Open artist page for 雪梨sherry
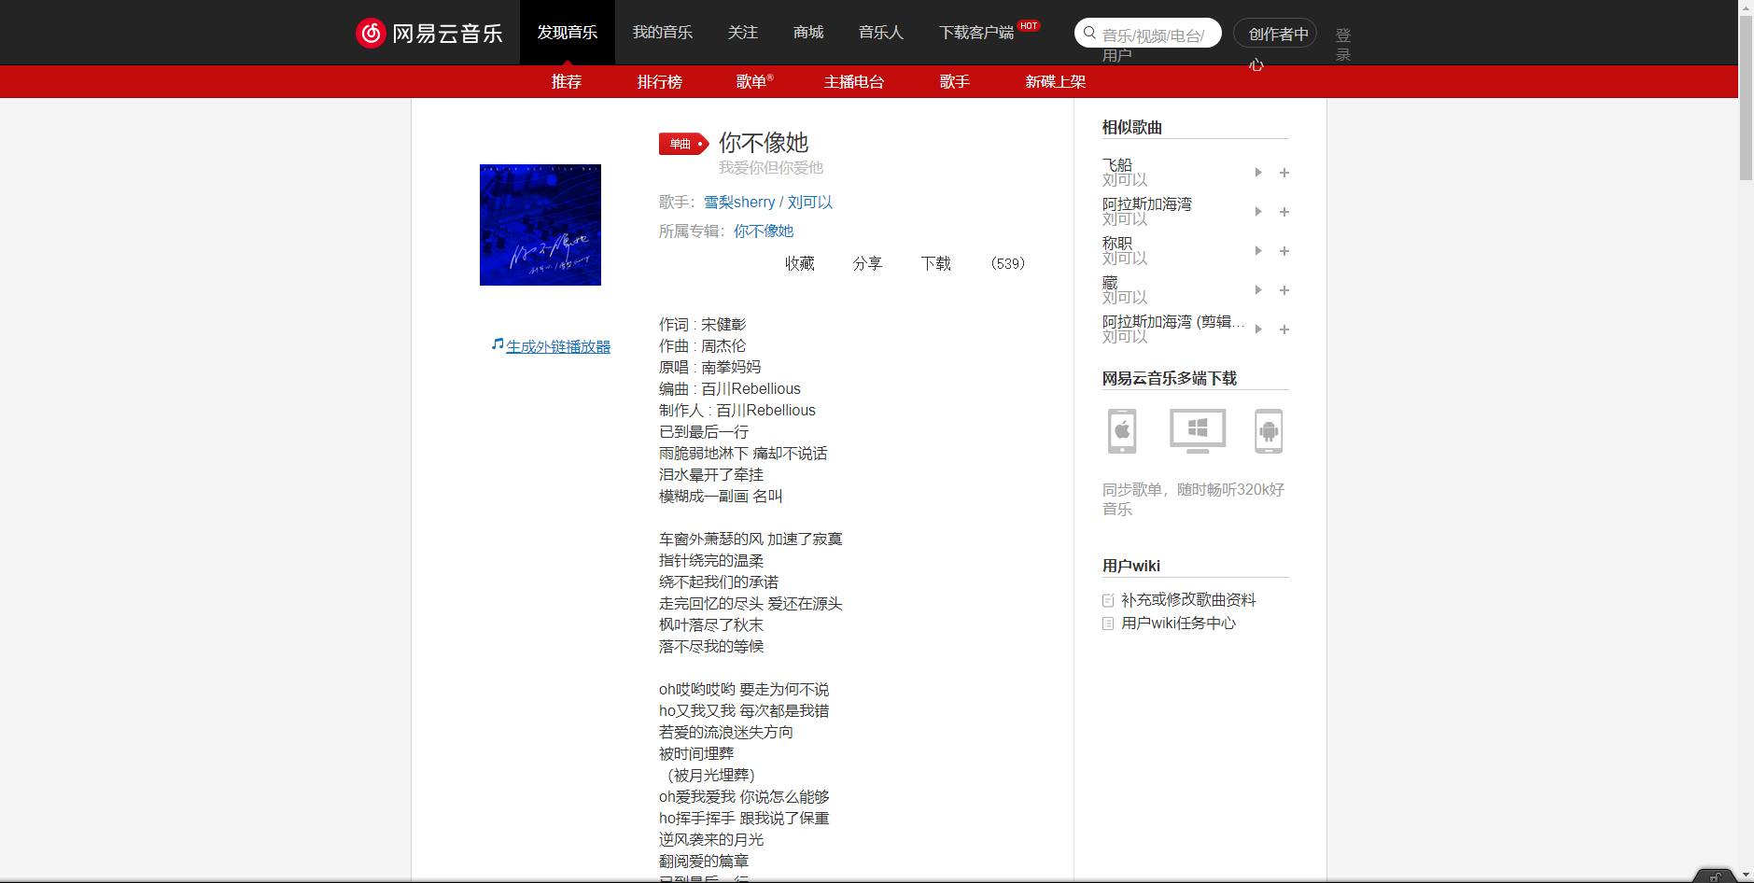 [x=738, y=202]
